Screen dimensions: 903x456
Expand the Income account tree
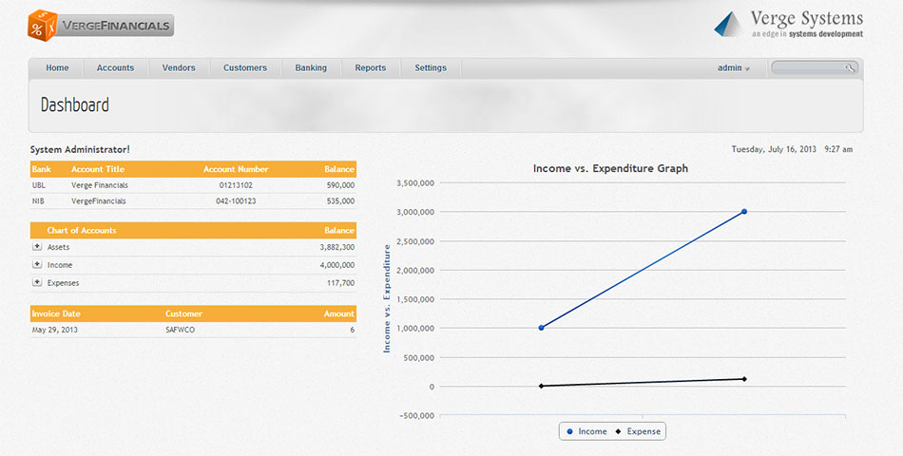click(37, 265)
